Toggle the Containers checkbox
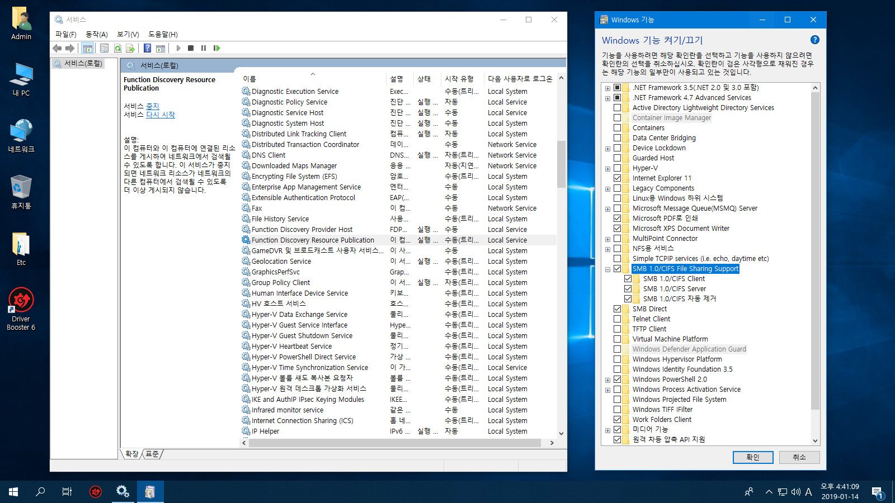 tap(618, 128)
